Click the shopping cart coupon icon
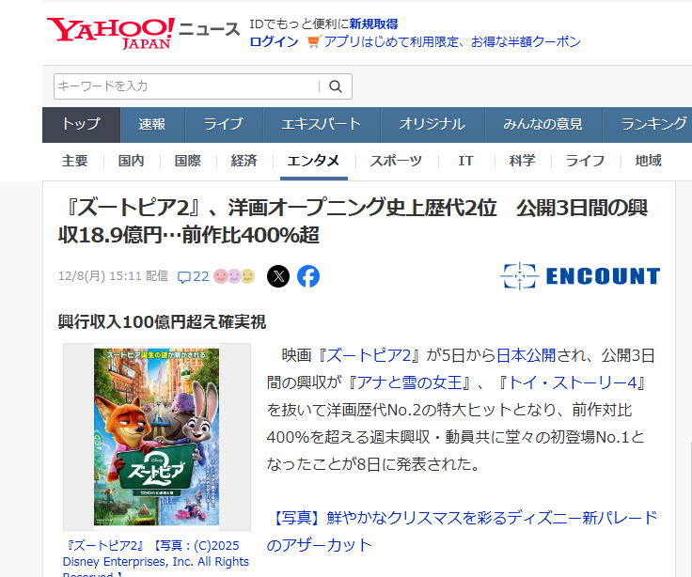 click(314, 42)
